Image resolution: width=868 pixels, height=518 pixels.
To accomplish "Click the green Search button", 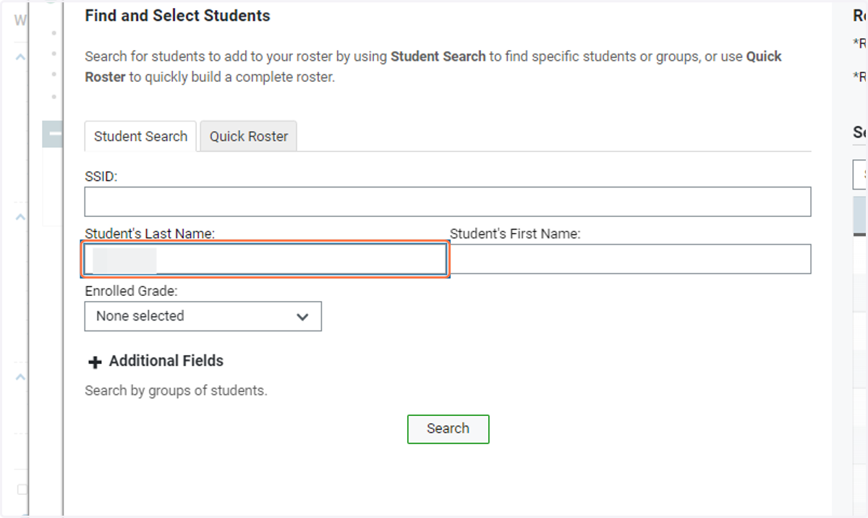I will [448, 428].
